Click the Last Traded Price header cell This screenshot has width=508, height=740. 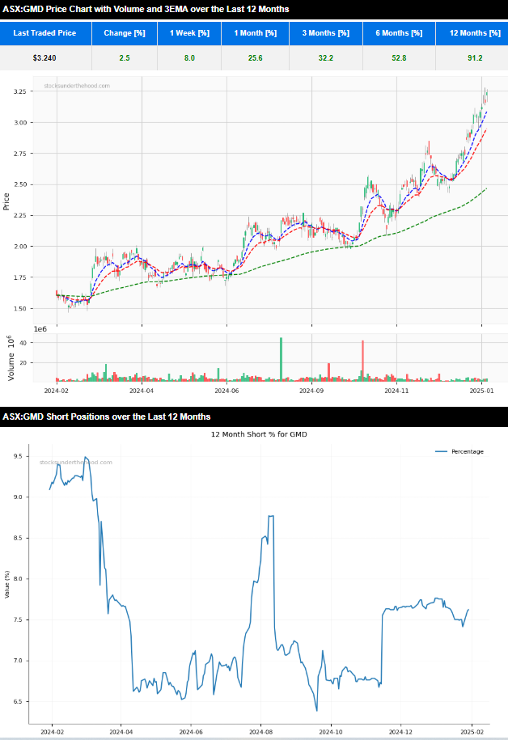pos(45,33)
